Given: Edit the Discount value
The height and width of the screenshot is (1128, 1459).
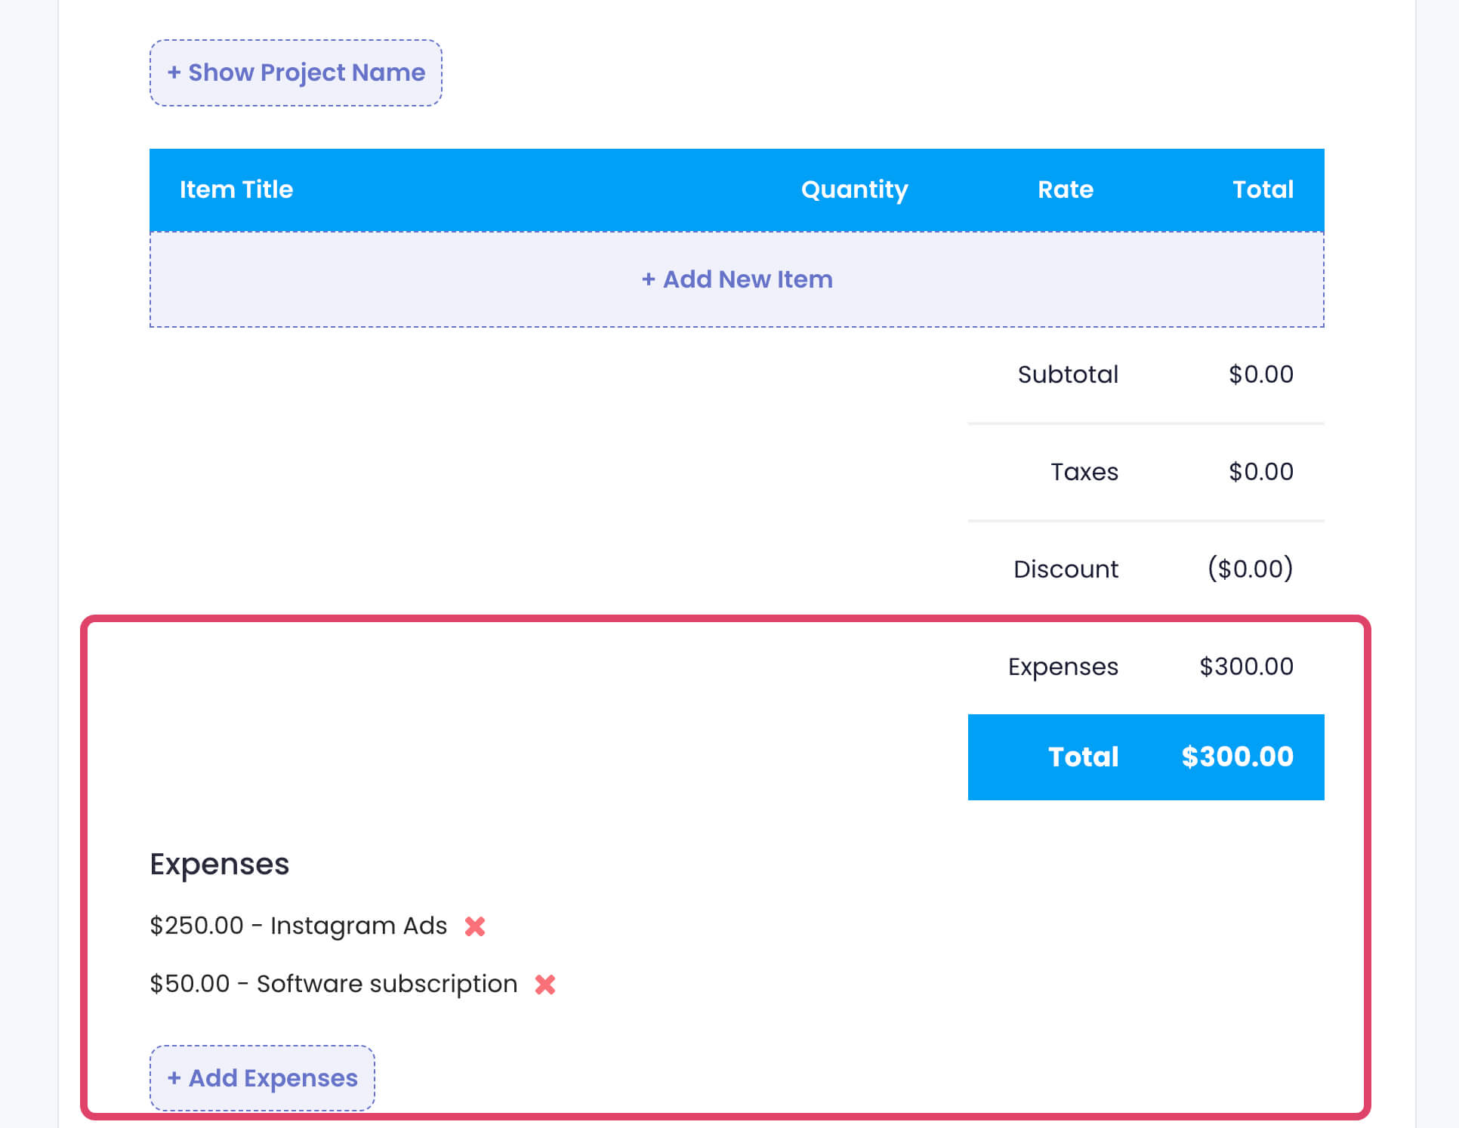Looking at the screenshot, I should tap(1251, 569).
